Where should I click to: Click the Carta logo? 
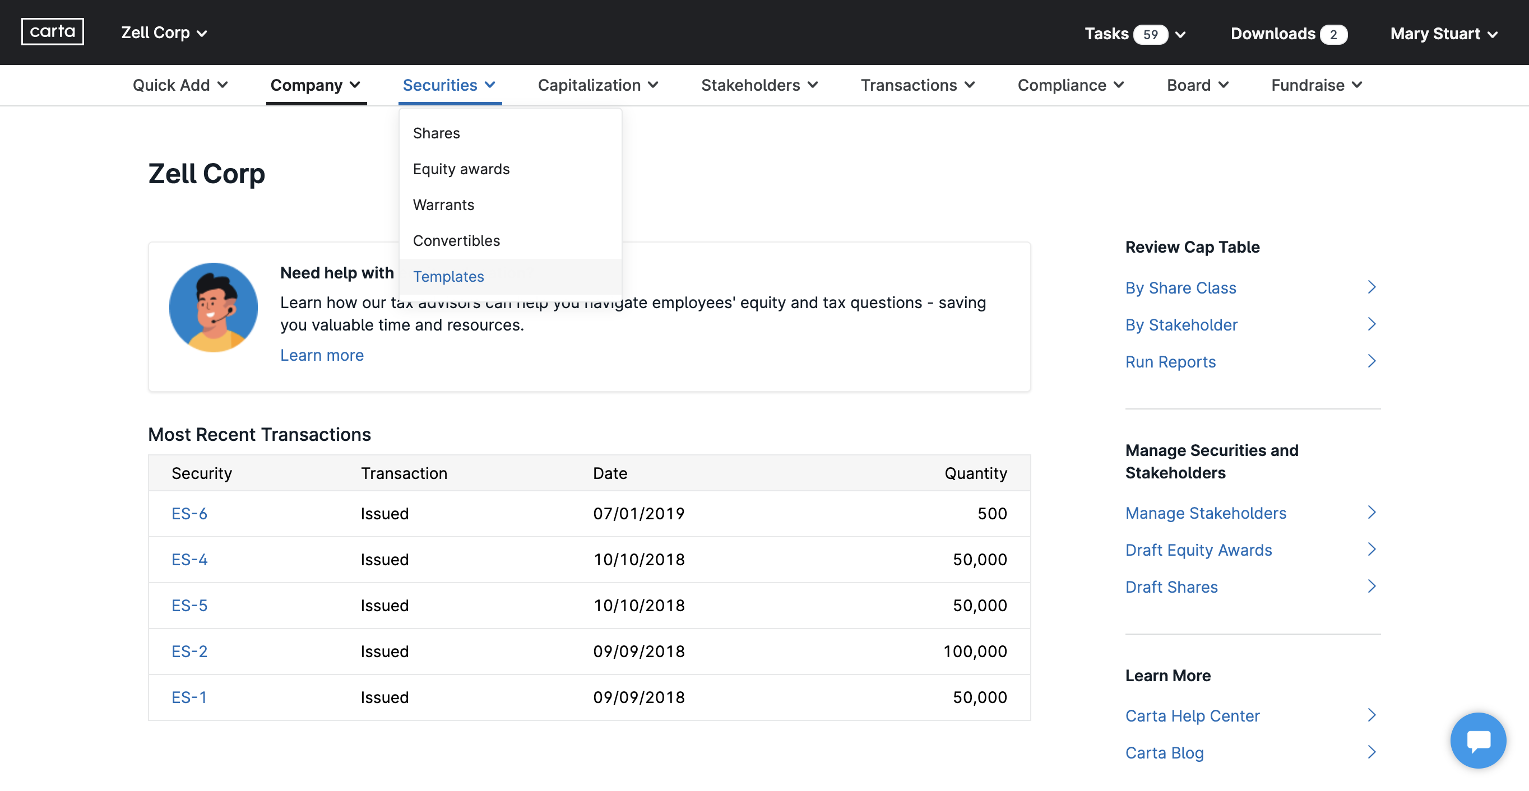click(52, 31)
